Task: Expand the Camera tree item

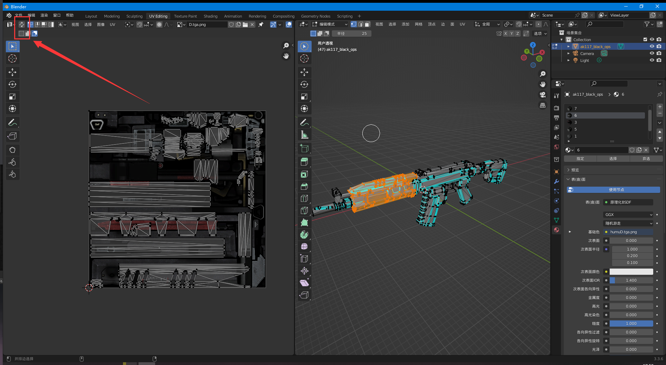Action: coord(569,53)
